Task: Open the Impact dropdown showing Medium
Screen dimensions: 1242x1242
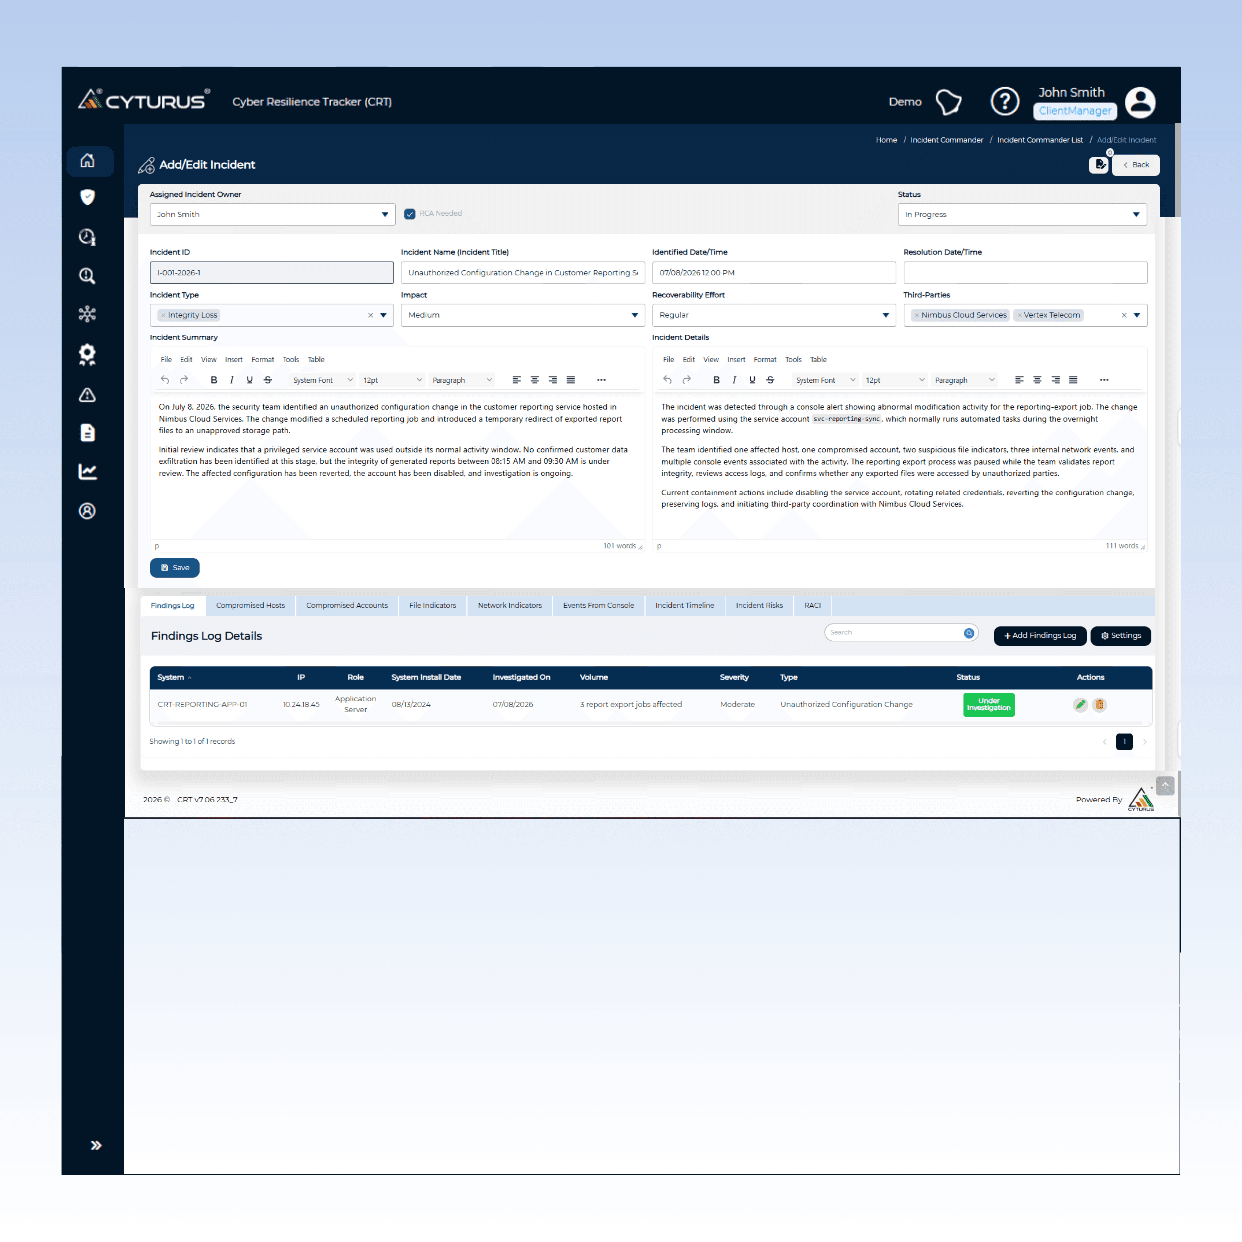Action: point(523,315)
